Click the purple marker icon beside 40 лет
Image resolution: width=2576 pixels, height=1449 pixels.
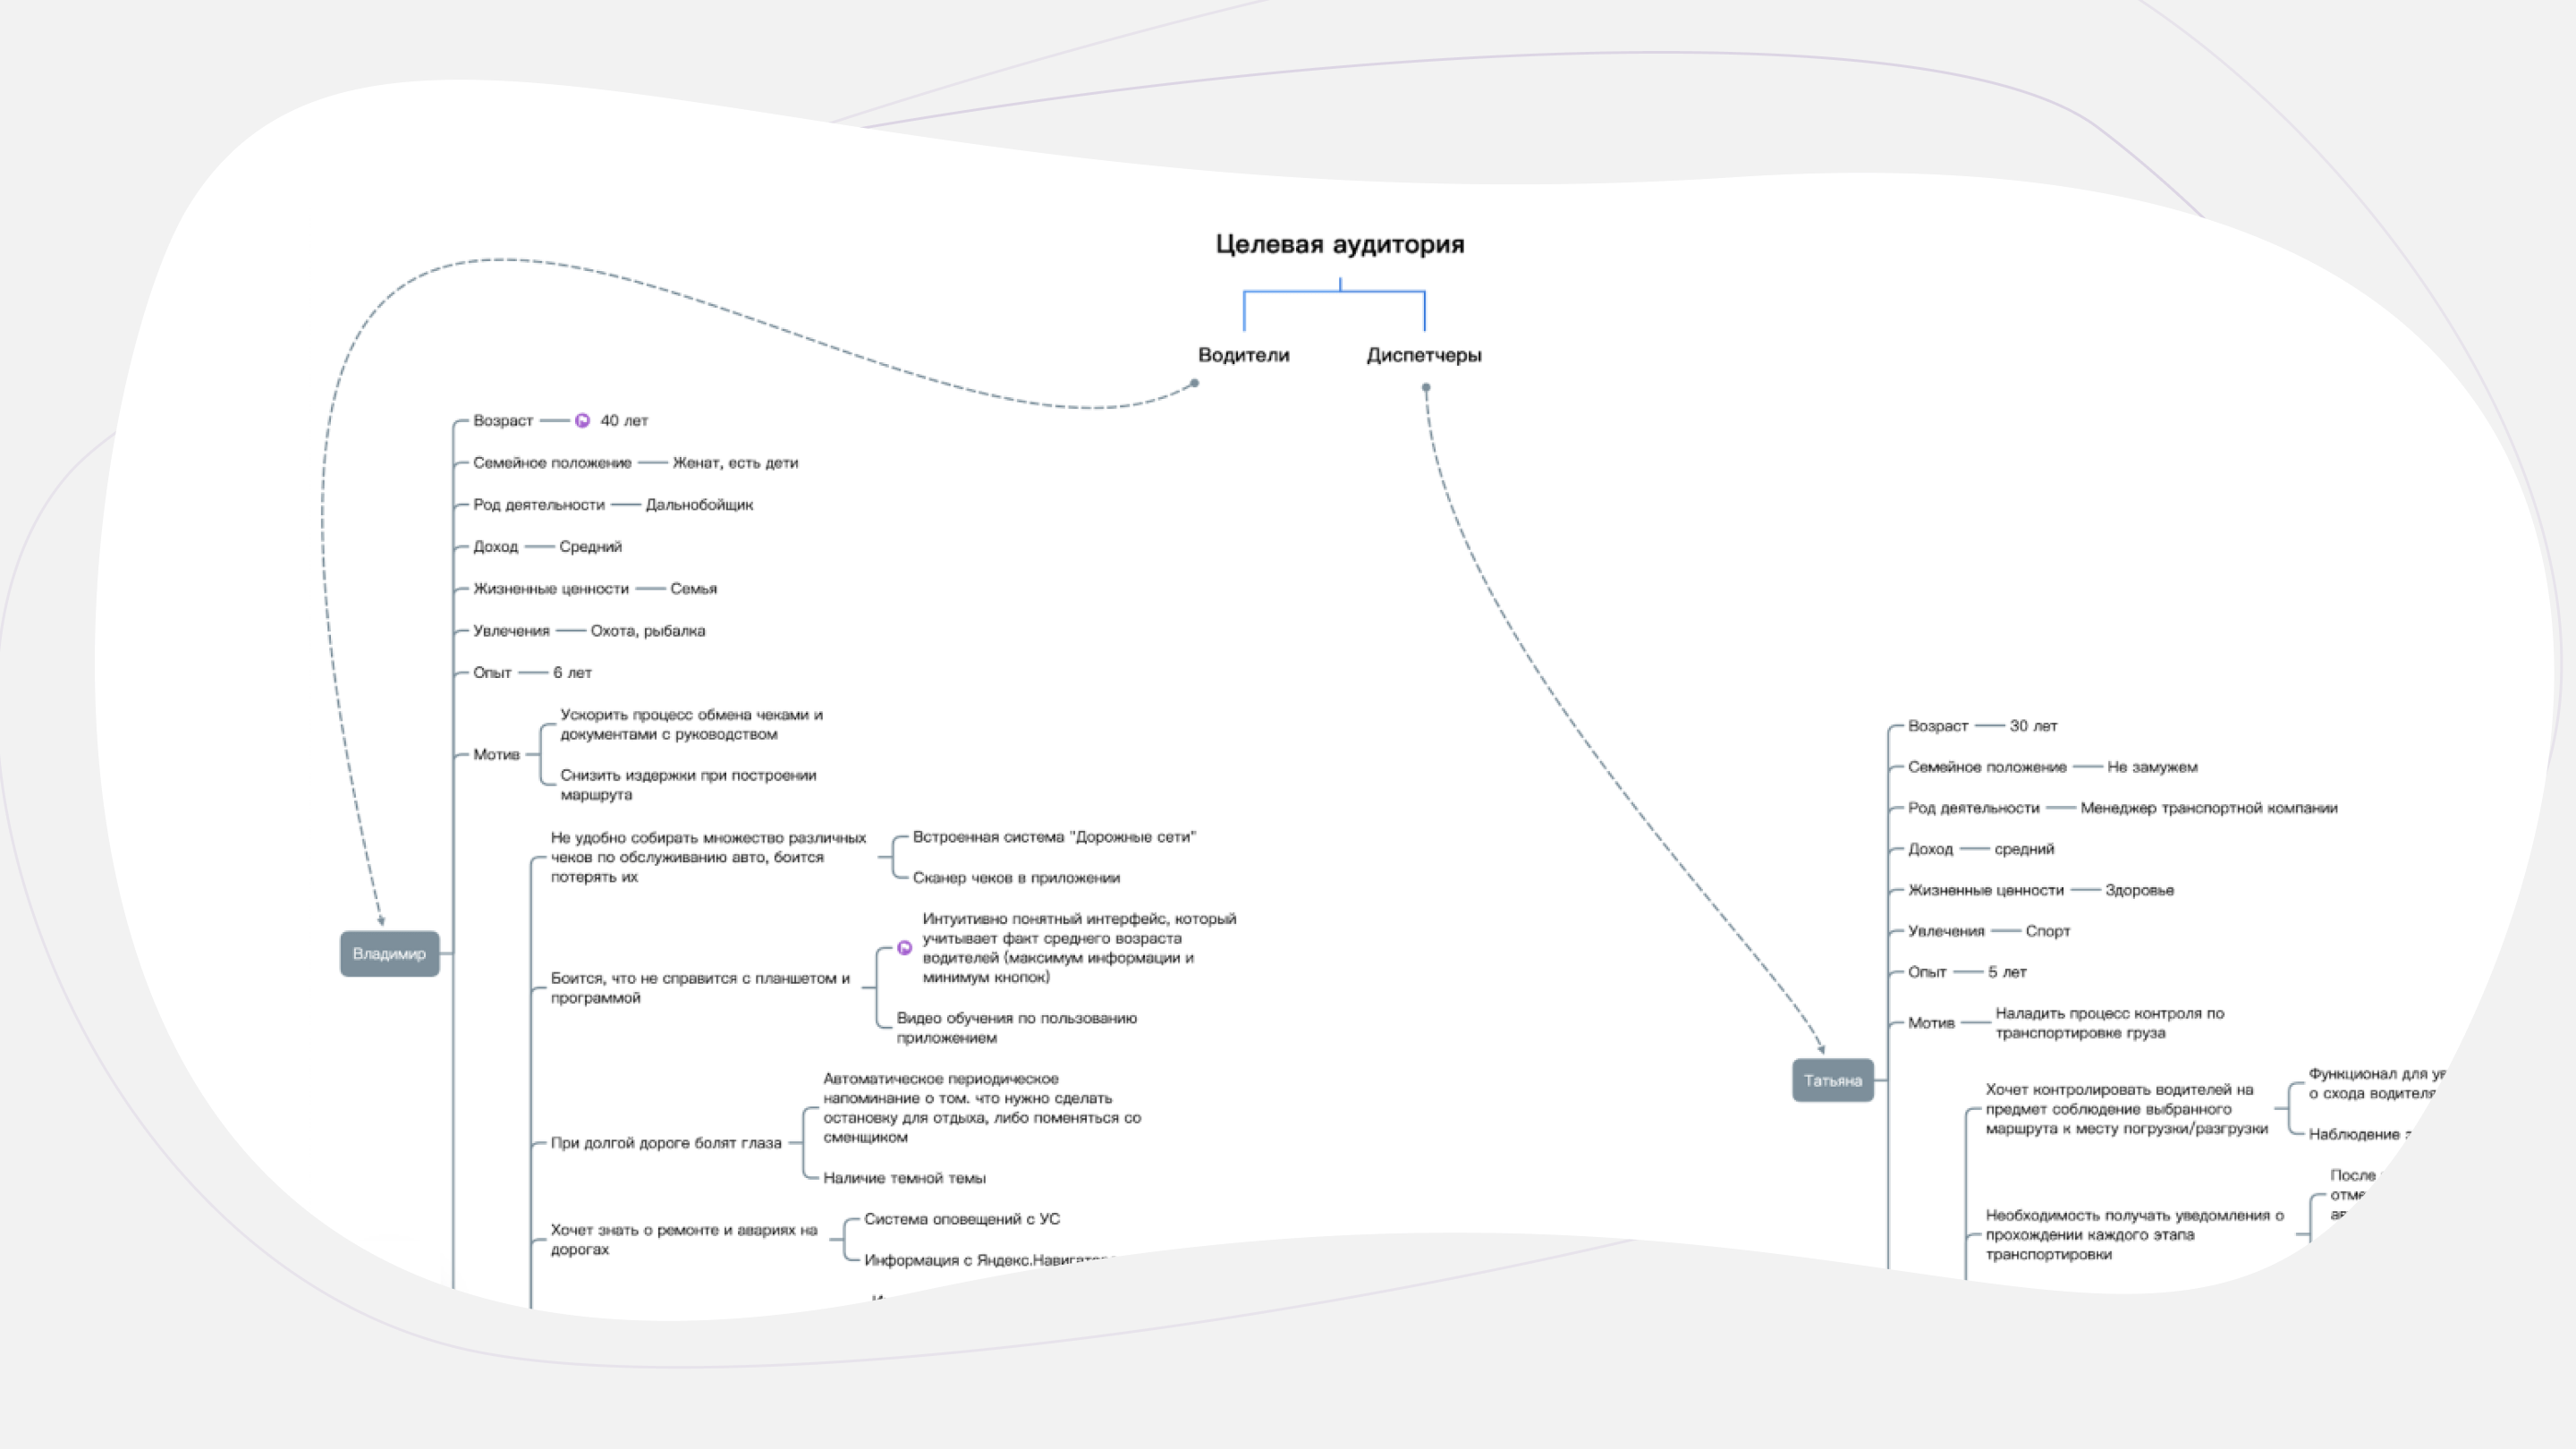click(x=582, y=421)
